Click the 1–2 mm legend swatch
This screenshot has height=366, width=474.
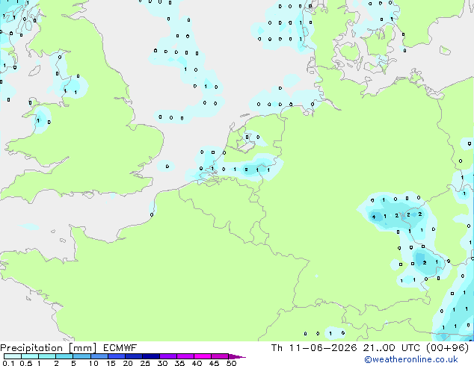pos(47,356)
